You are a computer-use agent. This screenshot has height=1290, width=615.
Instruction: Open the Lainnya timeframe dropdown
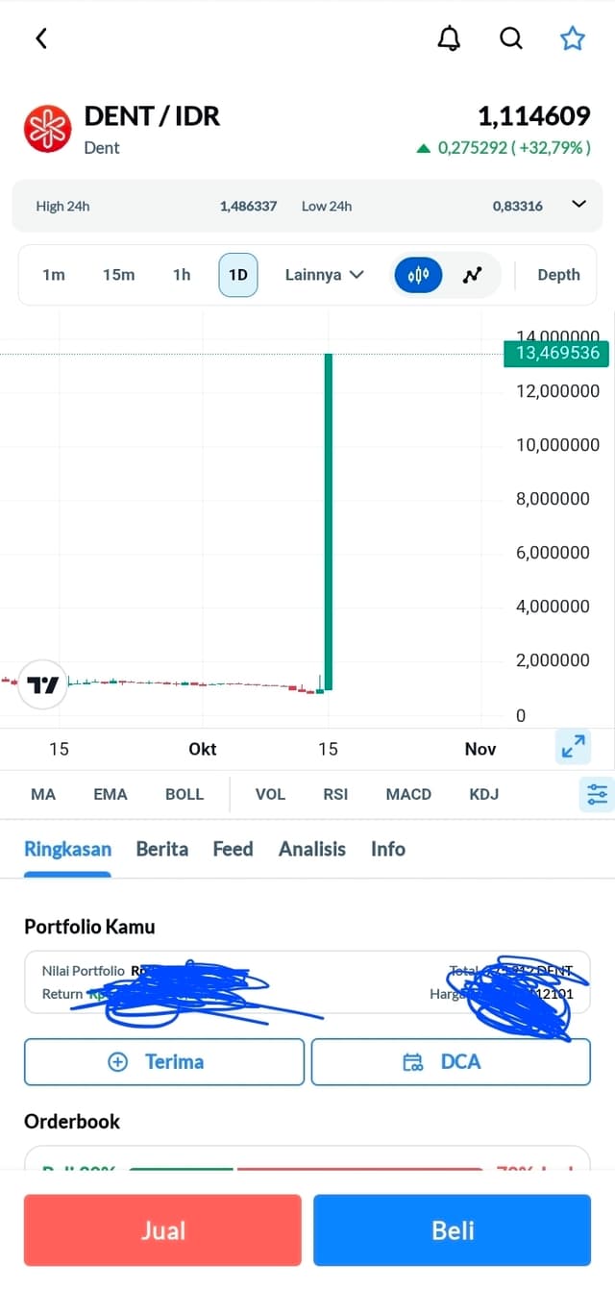325,275
